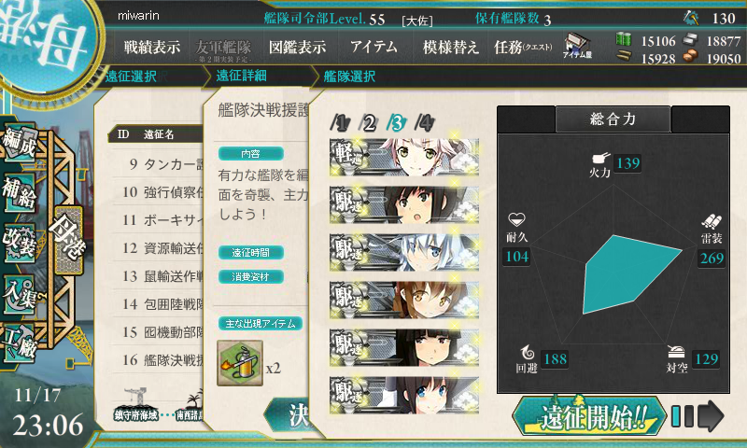Open the 編成 fleet composition icon

point(19,143)
